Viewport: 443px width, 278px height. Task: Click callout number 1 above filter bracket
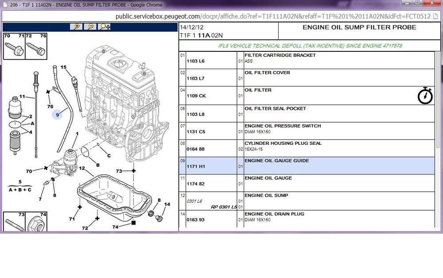[77, 134]
